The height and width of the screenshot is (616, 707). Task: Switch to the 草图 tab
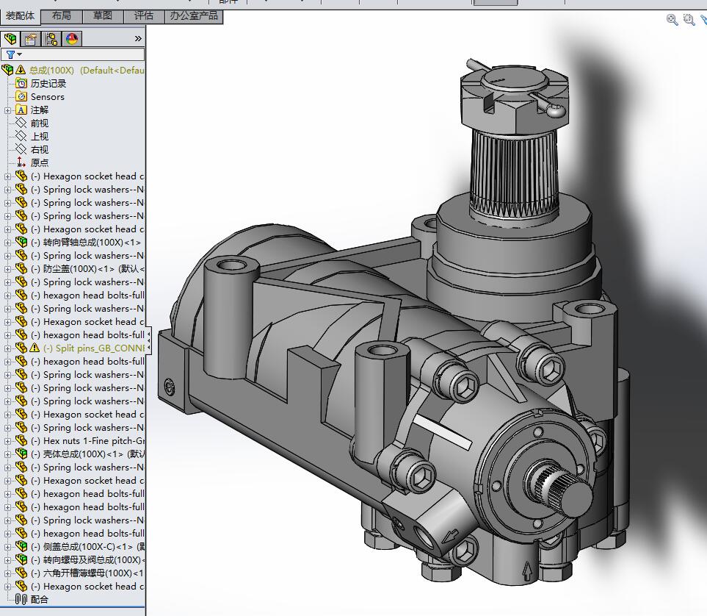(103, 15)
